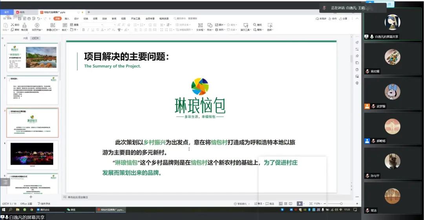Collapse the slide panel with double chevron
Image resolution: width=424 pixels, height=220 pixels.
(x=2, y=38)
